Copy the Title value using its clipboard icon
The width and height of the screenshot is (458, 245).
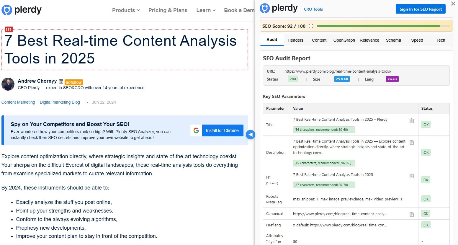pyautogui.click(x=411, y=120)
